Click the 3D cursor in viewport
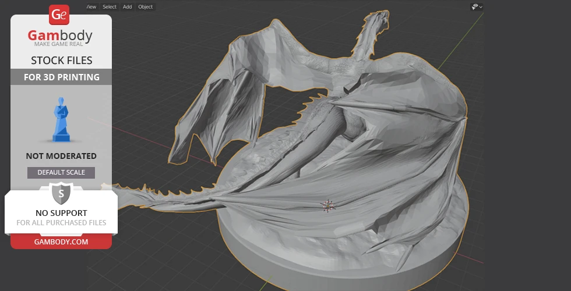The width and height of the screenshot is (571, 291). pyautogui.click(x=328, y=205)
